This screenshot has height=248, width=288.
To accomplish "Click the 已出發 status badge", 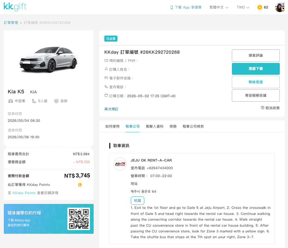I will pos(111,39).
